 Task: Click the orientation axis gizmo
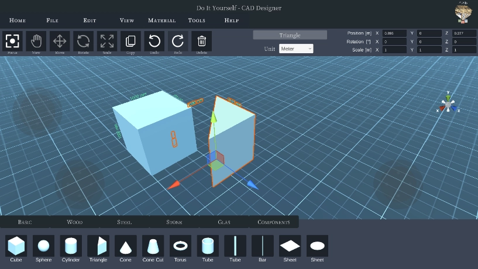[x=448, y=103]
